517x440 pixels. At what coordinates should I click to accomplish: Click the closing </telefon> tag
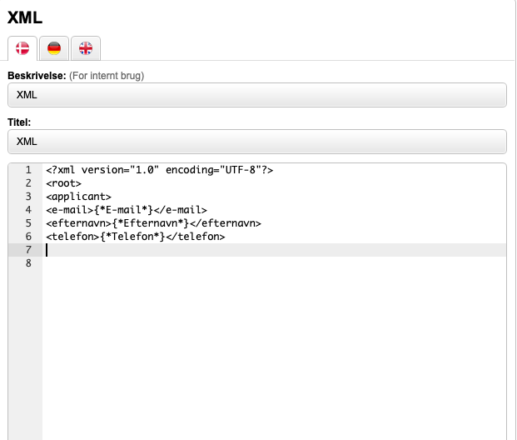click(196, 237)
